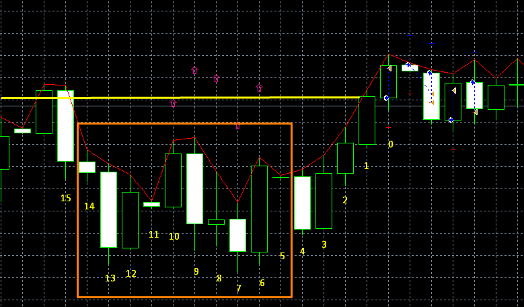
Task: Select the black candle labeled 10
Action: point(173,180)
